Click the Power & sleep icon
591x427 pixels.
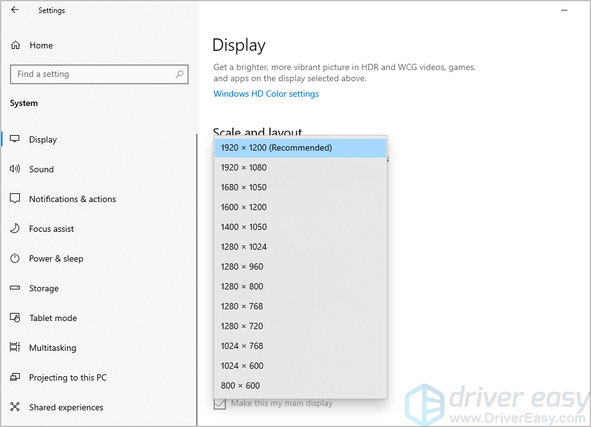click(16, 258)
